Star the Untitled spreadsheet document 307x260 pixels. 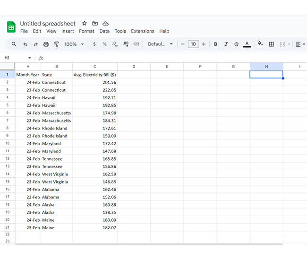coord(85,24)
